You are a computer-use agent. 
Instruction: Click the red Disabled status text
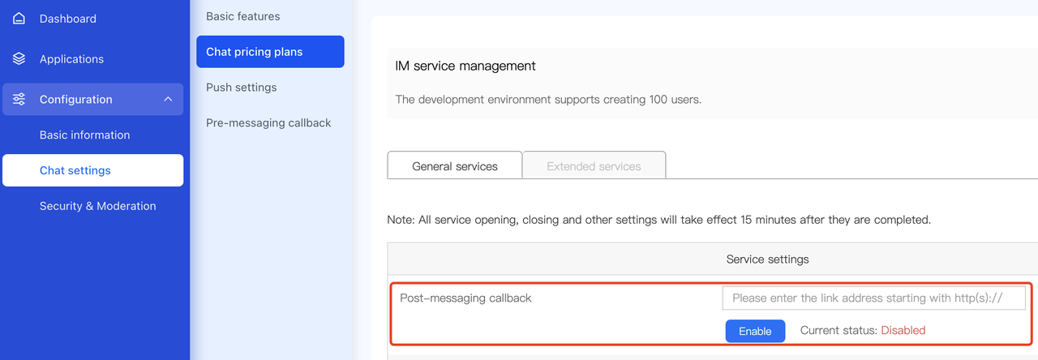tap(903, 330)
